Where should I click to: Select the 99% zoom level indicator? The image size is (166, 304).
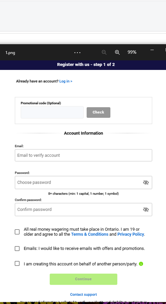[132, 52]
